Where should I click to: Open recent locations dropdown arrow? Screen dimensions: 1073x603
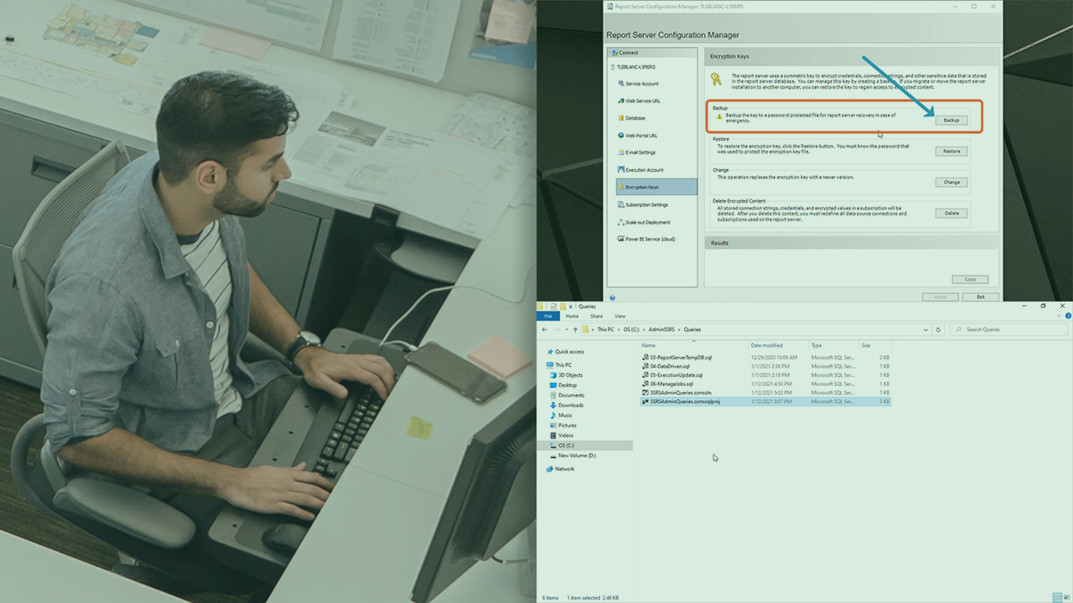[565, 329]
